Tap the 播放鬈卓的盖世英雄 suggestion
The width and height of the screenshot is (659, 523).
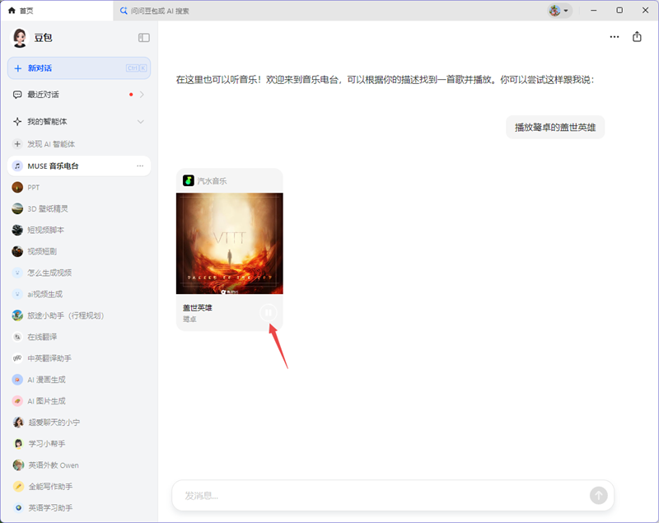(x=555, y=128)
